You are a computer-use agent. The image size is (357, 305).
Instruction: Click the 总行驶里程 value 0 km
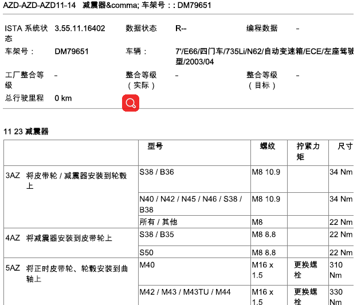(x=63, y=98)
